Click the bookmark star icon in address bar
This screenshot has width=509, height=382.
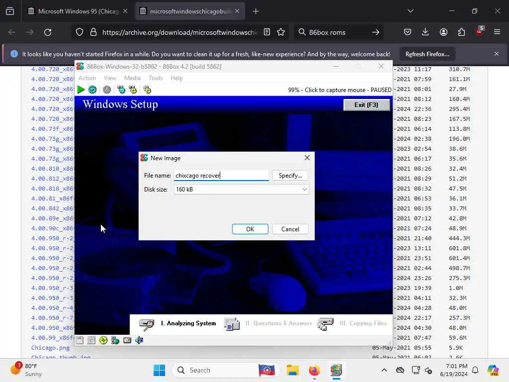click(281, 32)
